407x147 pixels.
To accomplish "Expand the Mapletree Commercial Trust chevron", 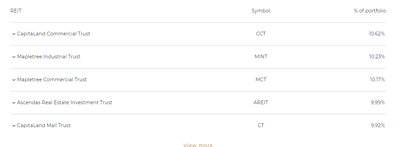I will (14, 80).
